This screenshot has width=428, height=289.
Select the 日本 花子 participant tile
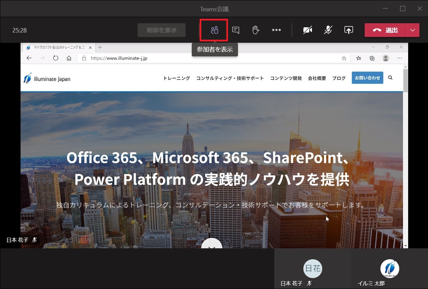tap(313, 268)
